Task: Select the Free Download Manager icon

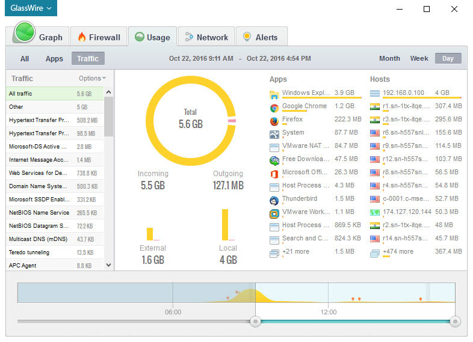Action: 274,160
